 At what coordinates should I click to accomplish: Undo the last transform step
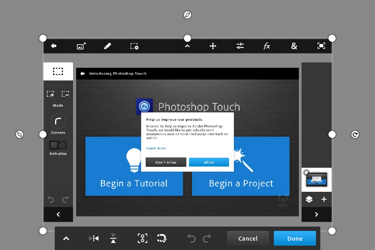click(191, 238)
